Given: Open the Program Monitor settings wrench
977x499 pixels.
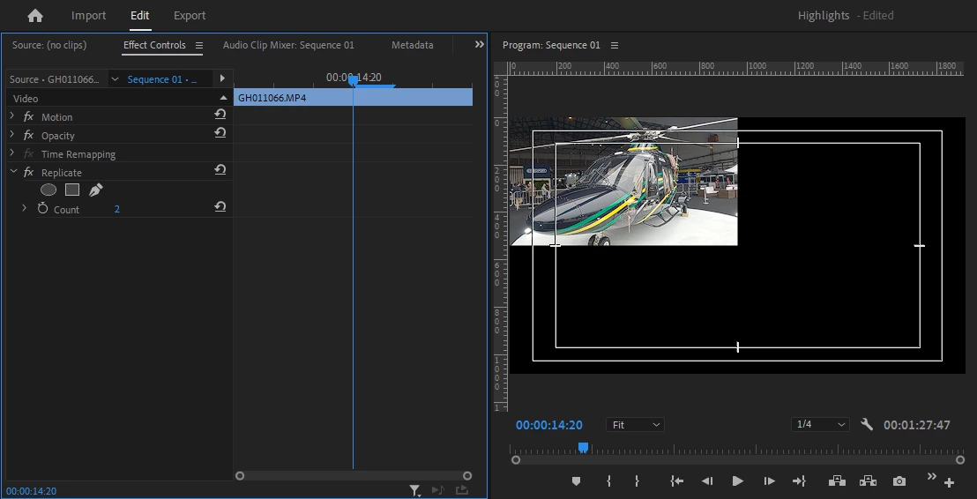Looking at the screenshot, I should tap(867, 425).
